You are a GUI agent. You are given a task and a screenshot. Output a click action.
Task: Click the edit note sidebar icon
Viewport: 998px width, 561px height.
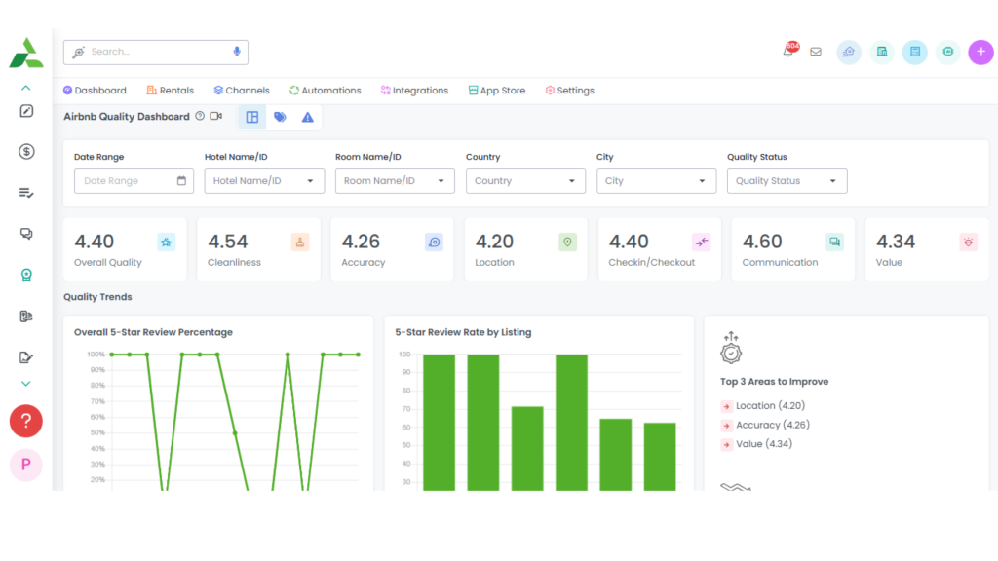pos(26,111)
